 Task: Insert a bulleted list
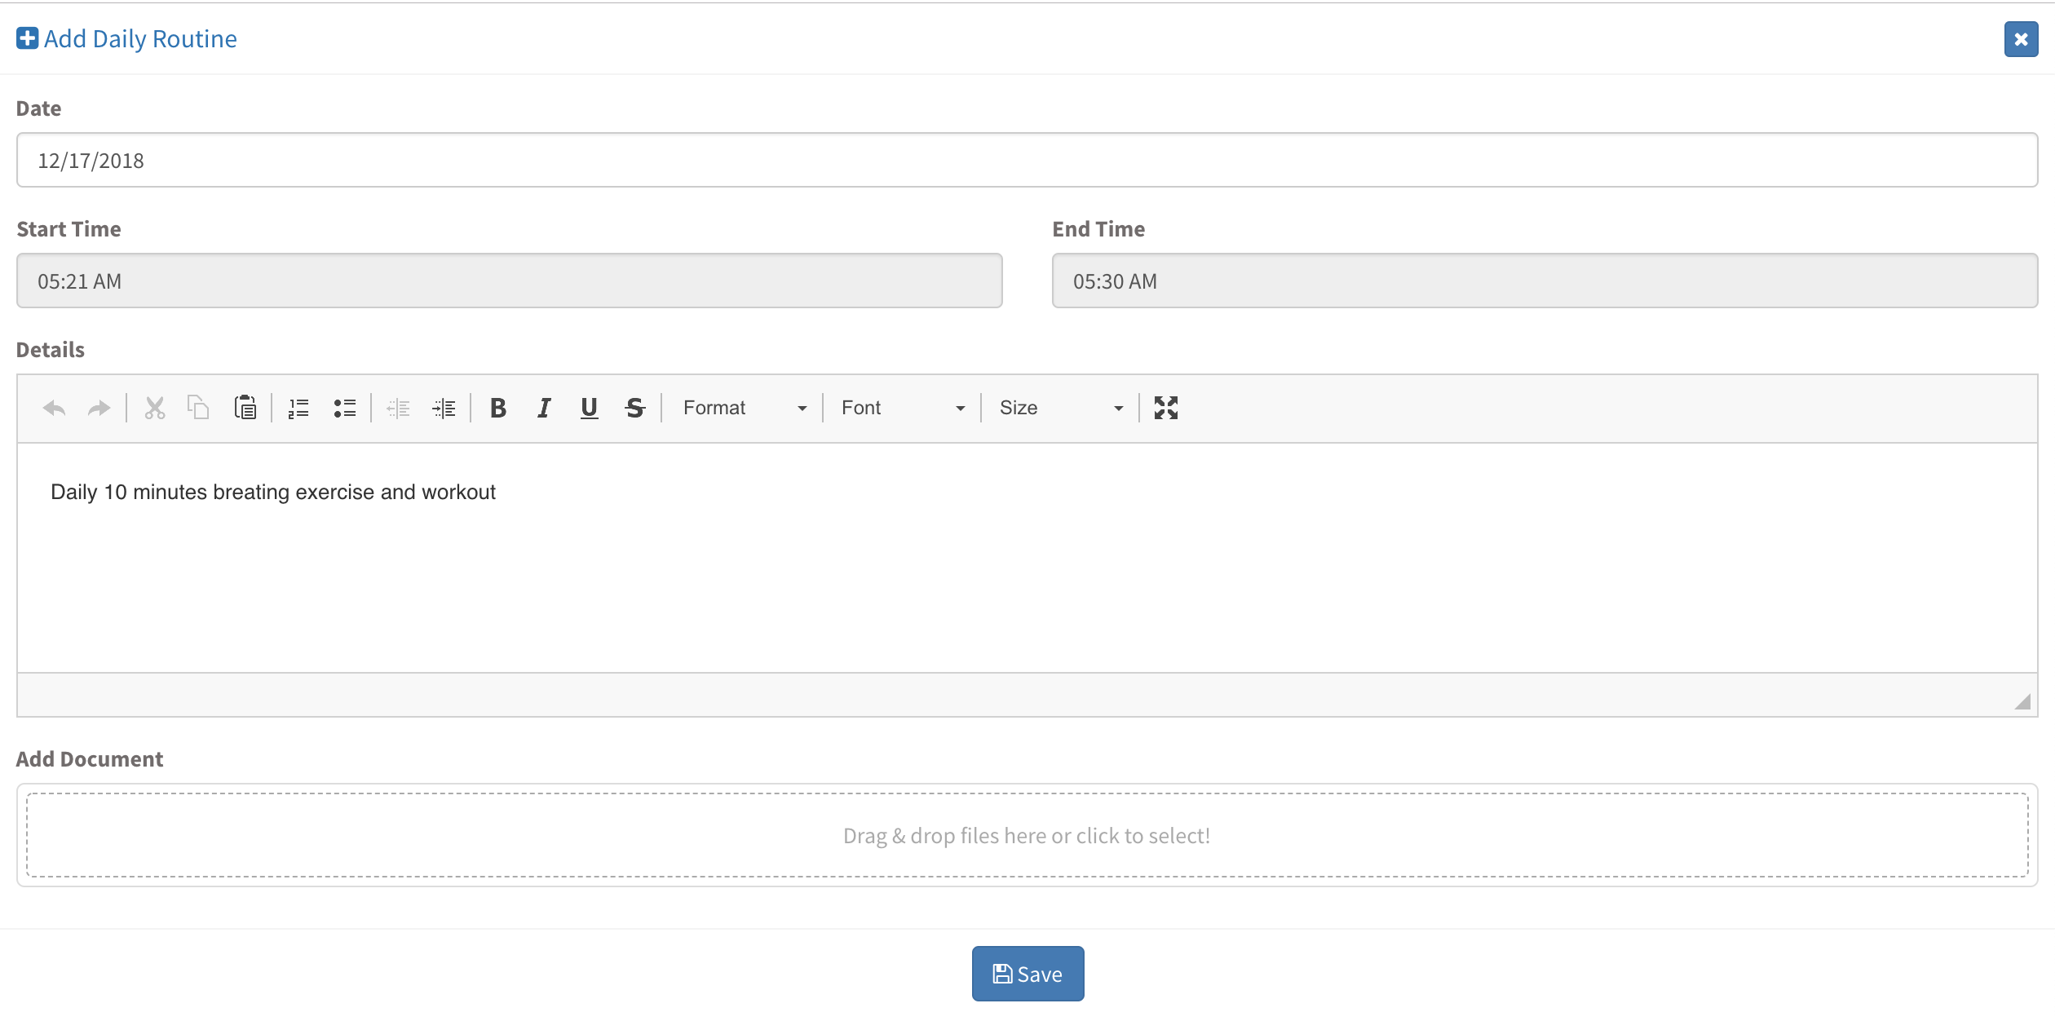(344, 408)
